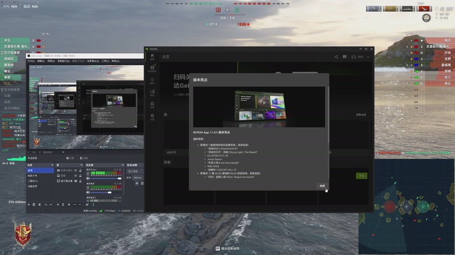Mute the first audio channel in OBS mixer

[x=88, y=178]
